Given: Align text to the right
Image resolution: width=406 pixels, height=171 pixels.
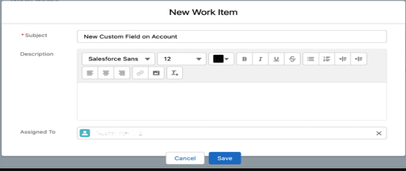Looking at the screenshot, I should tap(122, 73).
